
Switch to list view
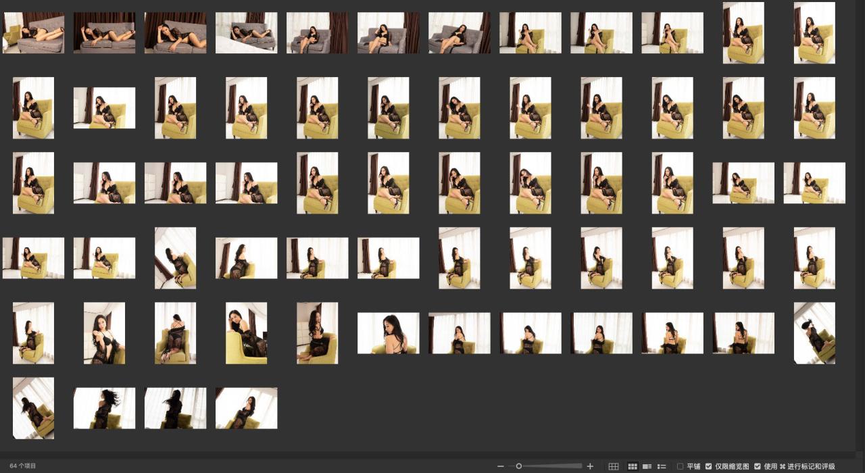[x=662, y=466]
